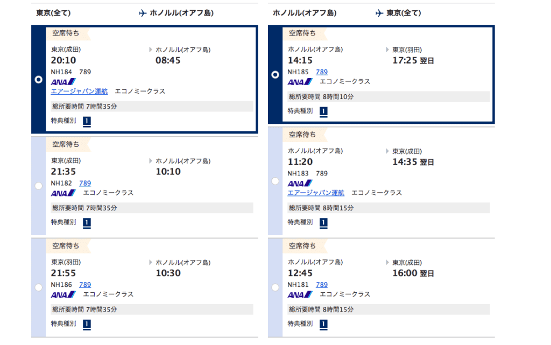Open the 789 aircraft link for NH185
The image size is (551, 345).
321,72
